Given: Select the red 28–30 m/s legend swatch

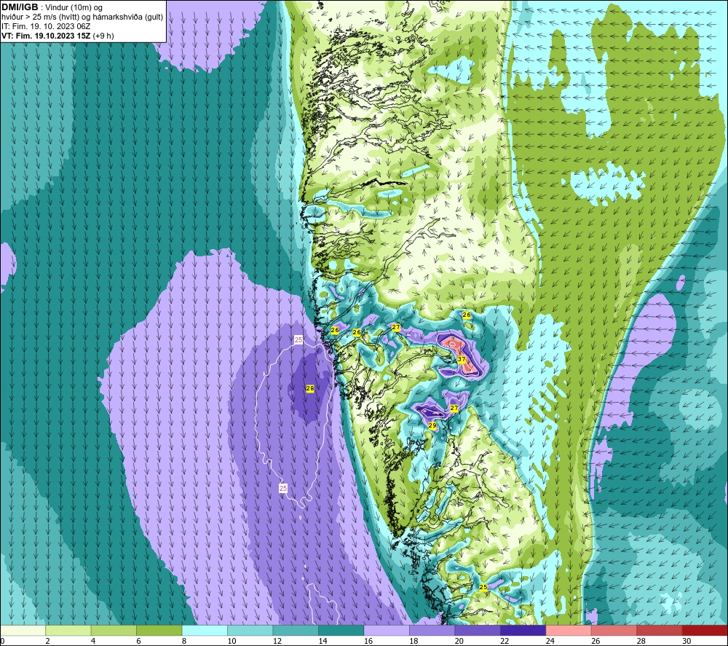Looking at the screenshot, I should pyautogui.click(x=660, y=630).
